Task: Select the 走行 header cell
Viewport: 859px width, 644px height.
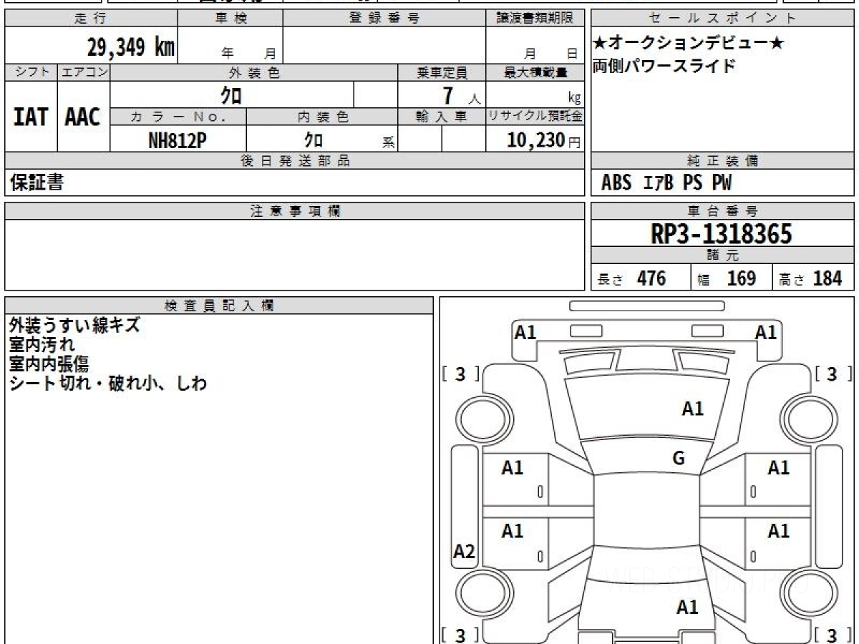Action: pos(90,19)
